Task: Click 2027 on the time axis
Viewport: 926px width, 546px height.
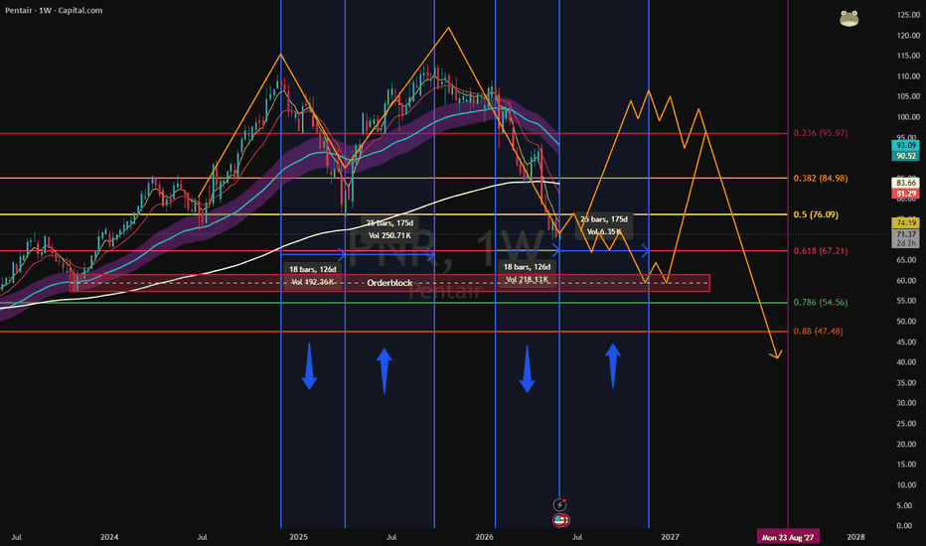Action: coord(670,537)
